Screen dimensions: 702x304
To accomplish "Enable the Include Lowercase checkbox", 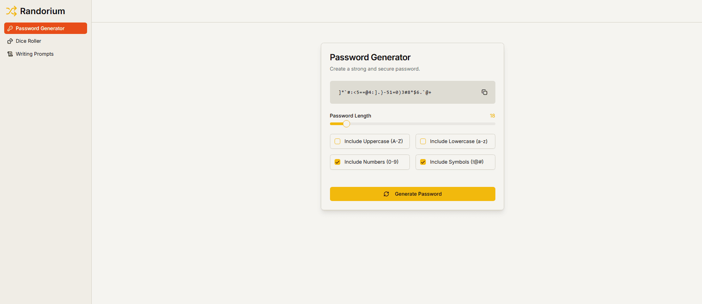I will pyautogui.click(x=423, y=142).
